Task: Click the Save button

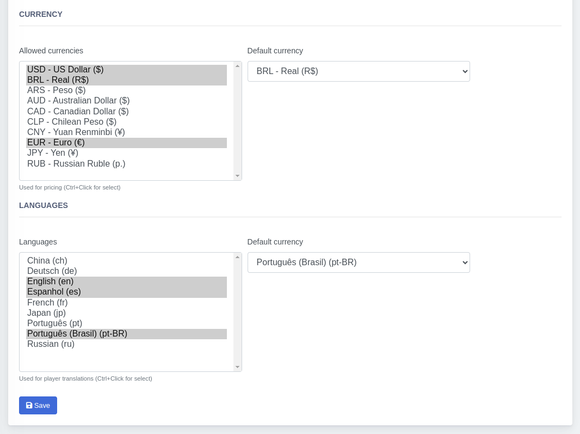Action: point(38,405)
